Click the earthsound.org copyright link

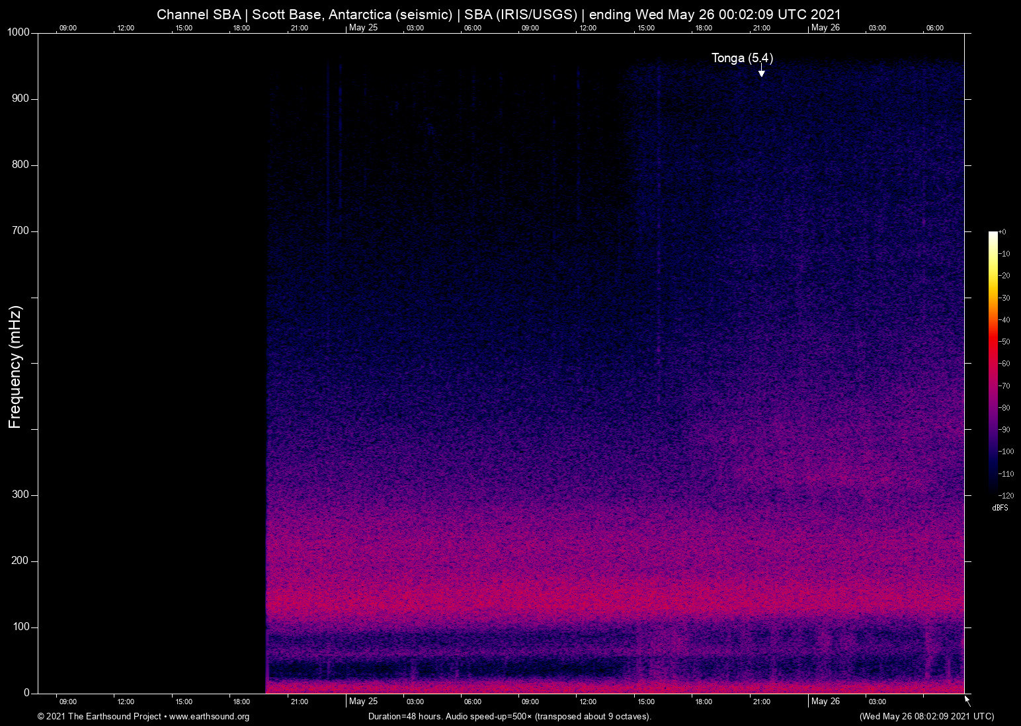143,717
